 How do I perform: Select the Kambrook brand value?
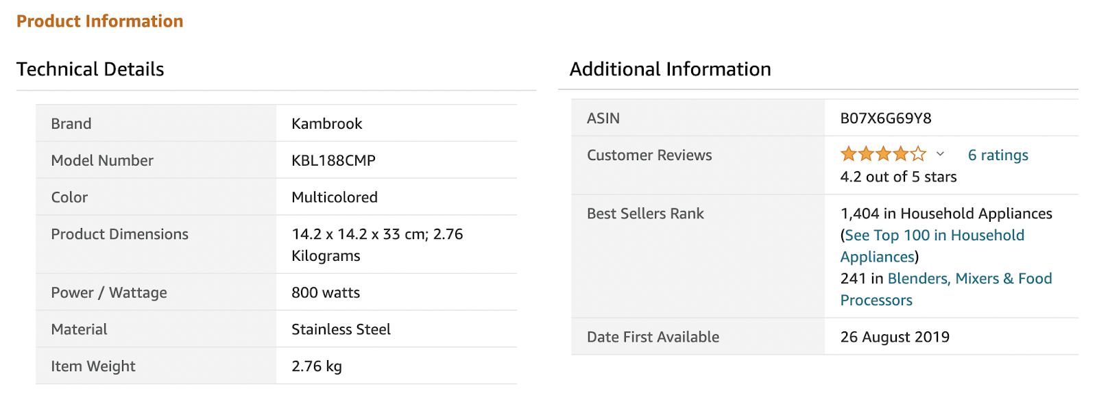pyautogui.click(x=326, y=124)
